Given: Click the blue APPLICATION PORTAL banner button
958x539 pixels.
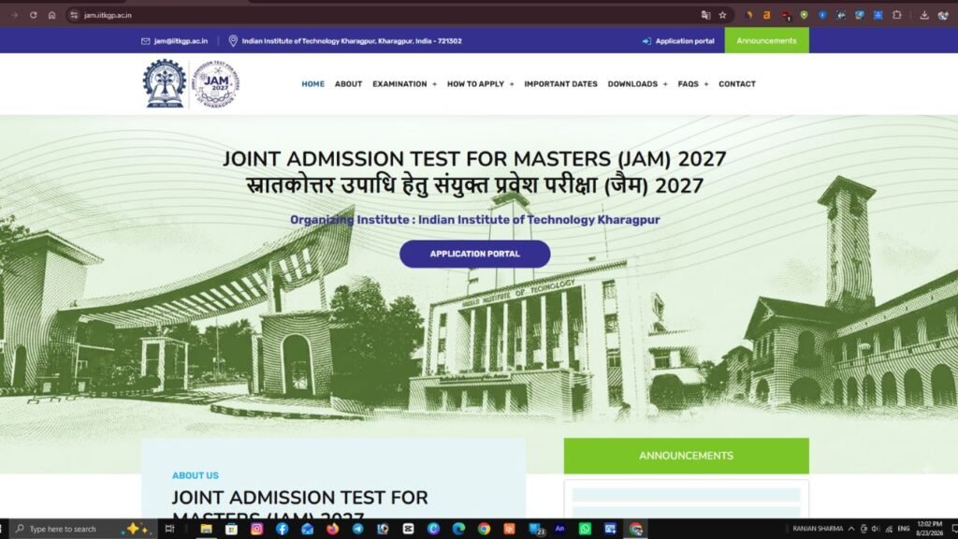Looking at the screenshot, I should 474,254.
